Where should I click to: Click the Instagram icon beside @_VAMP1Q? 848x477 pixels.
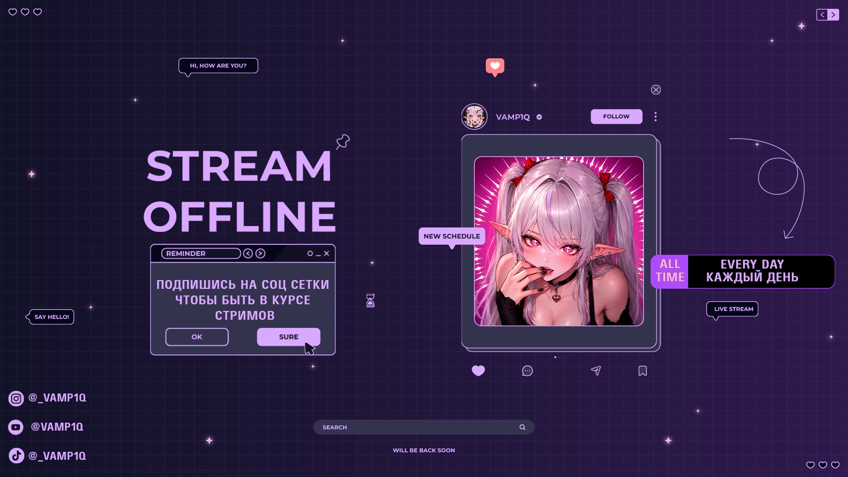pos(16,398)
